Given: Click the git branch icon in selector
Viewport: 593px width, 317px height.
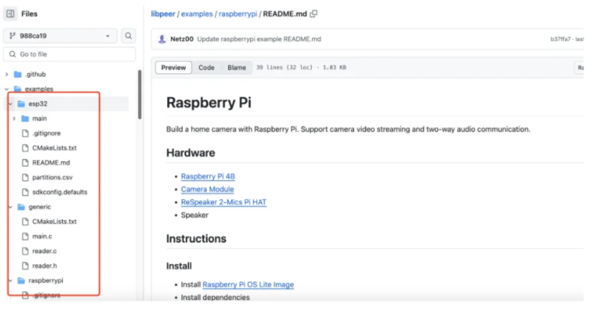Looking at the screenshot, I should pos(12,36).
